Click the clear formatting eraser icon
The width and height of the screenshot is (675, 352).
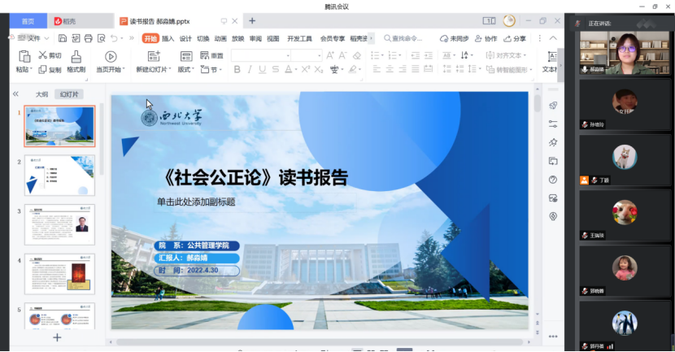(355, 55)
